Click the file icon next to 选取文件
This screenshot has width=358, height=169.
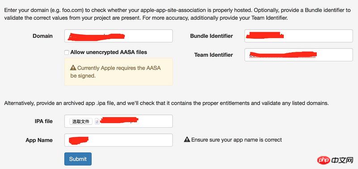point(97,121)
